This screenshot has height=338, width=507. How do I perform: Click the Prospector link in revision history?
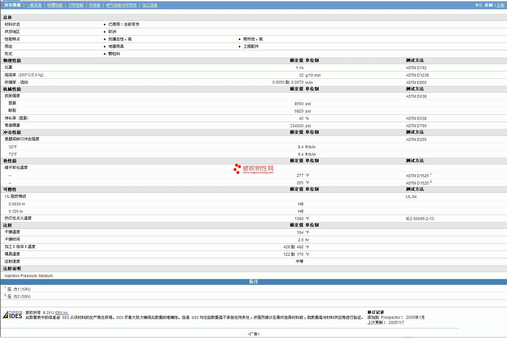[x=390, y=317]
